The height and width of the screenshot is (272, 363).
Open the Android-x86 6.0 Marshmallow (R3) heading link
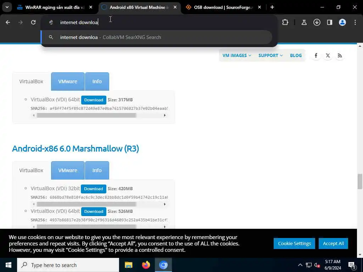point(76,148)
